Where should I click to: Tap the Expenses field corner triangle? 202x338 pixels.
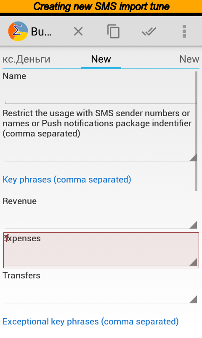click(x=193, y=262)
